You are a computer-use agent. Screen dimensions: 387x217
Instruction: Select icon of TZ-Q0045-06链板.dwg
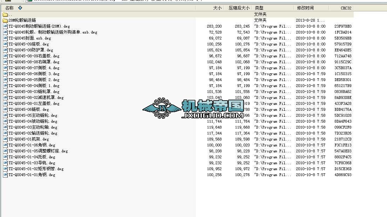click(5, 109)
